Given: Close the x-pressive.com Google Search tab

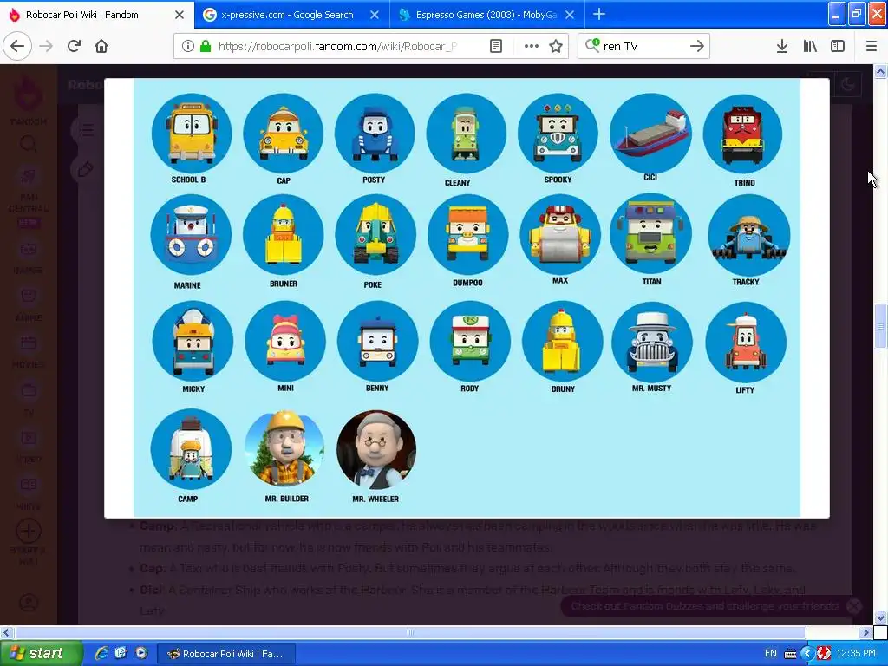Looking at the screenshot, I should pyautogui.click(x=375, y=15).
